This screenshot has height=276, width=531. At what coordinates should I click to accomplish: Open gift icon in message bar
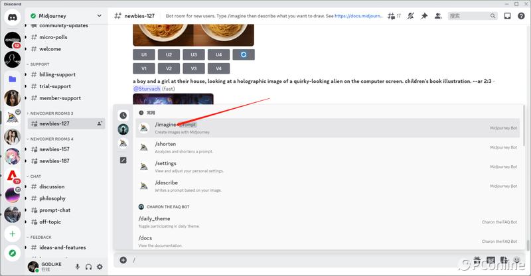pos(477,259)
